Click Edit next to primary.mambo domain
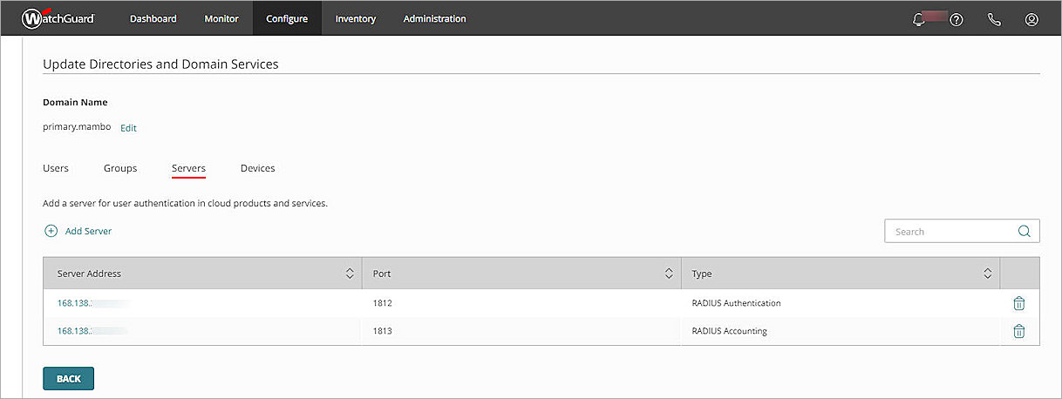Screen dimensions: 1062x399 pos(128,127)
